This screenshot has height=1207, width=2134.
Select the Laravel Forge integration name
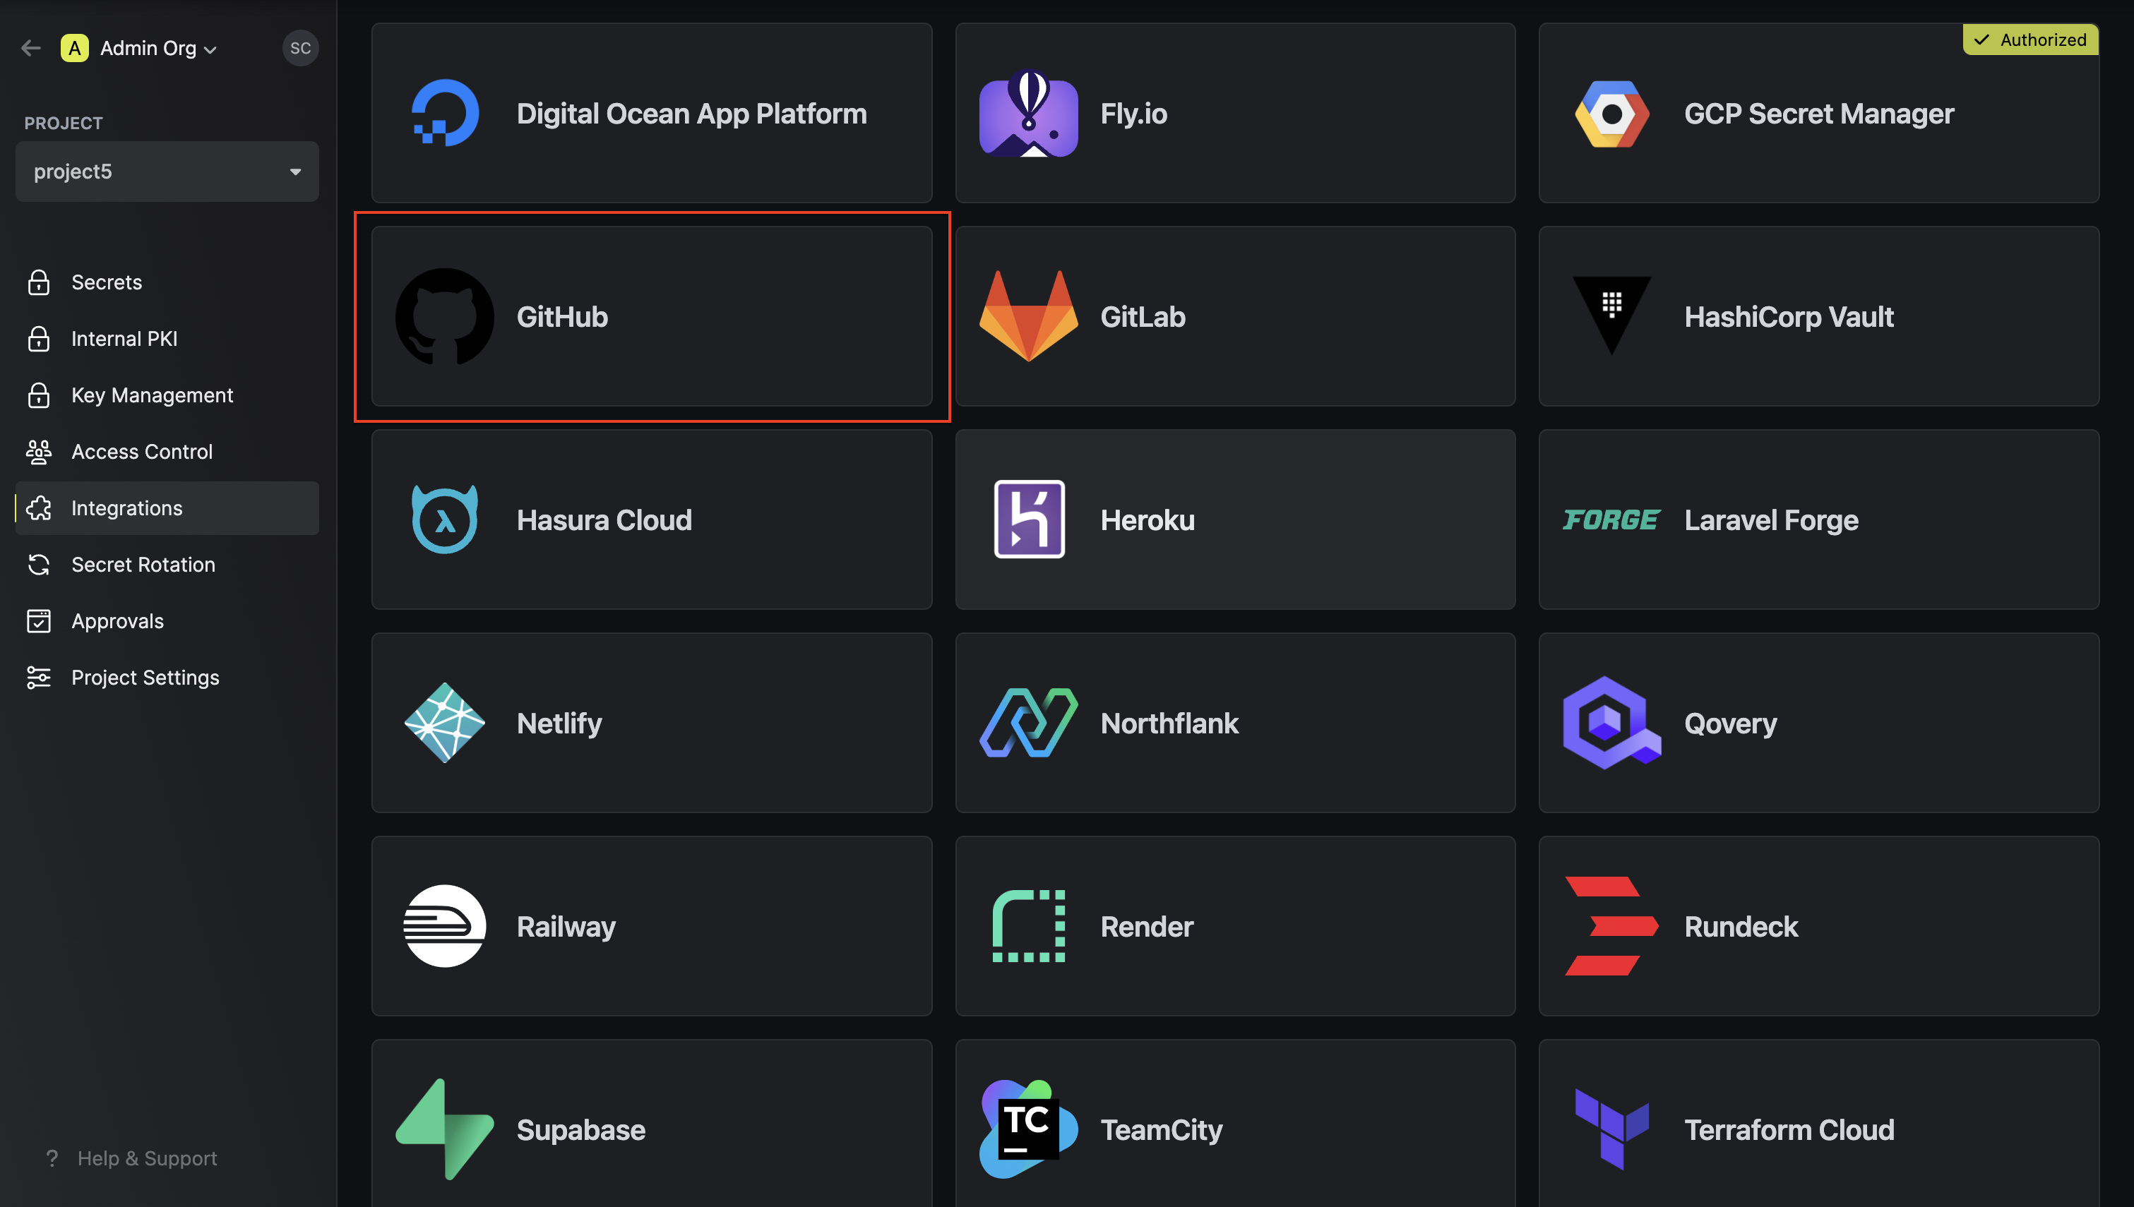tap(1771, 520)
